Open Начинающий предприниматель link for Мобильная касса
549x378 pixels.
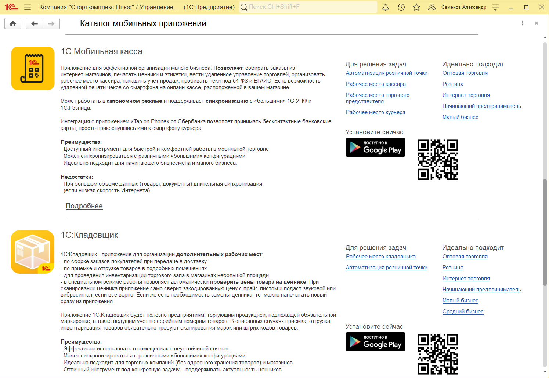(x=482, y=106)
